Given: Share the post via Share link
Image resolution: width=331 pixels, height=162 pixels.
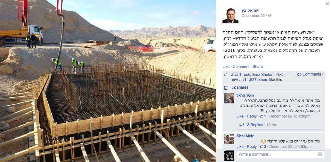Looking at the screenshot, I should pos(258,67).
